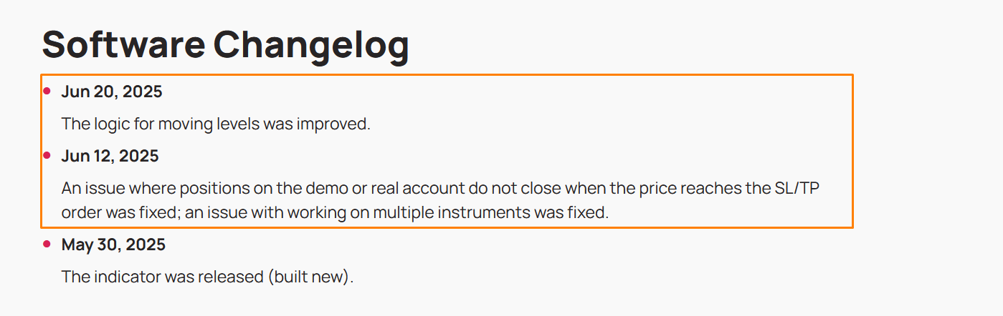Click "The indicator was released" sentence
The height and width of the screenshot is (316, 1003).
[163, 277]
